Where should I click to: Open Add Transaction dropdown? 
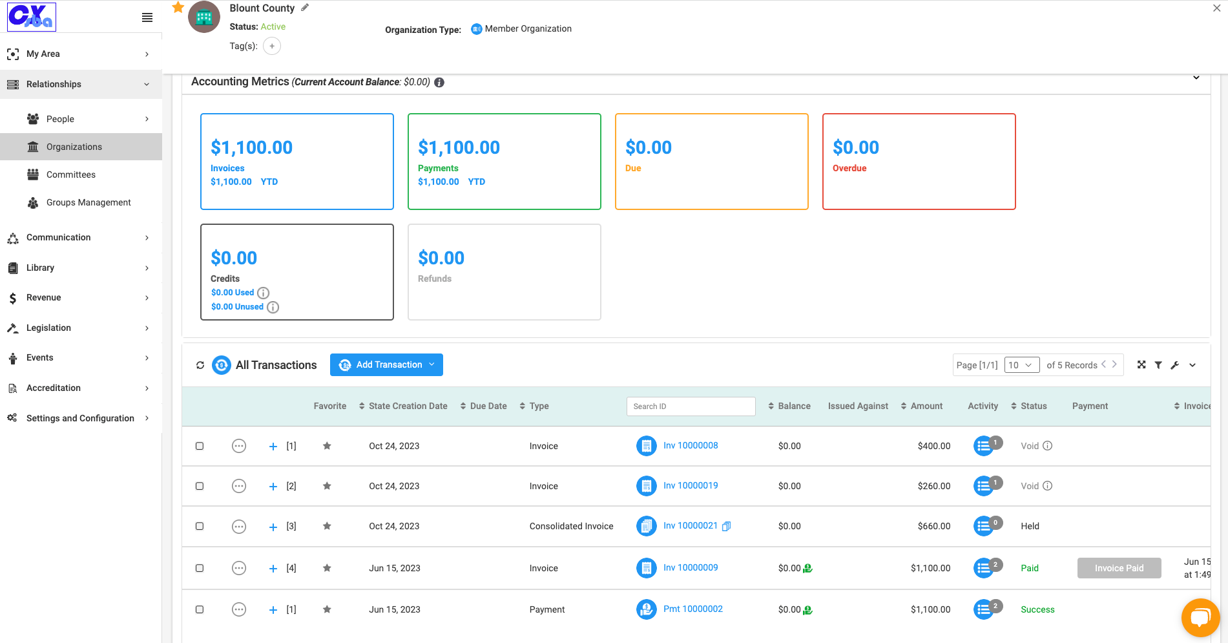coord(386,364)
